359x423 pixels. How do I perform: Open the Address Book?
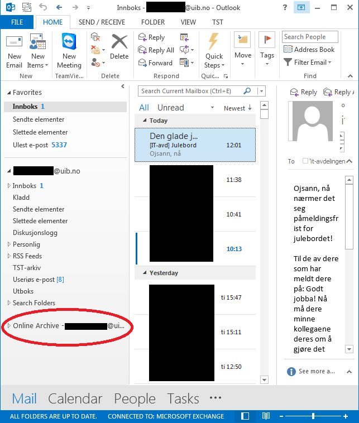pos(309,50)
